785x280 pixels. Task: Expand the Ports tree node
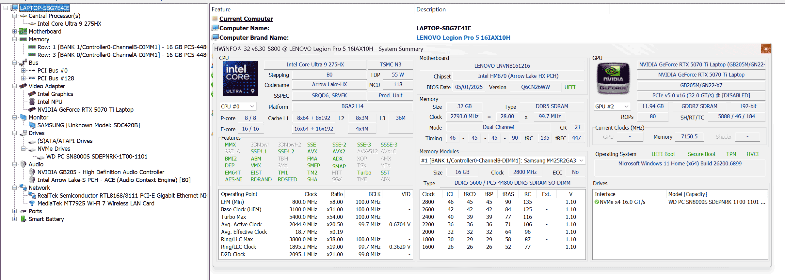[14, 211]
